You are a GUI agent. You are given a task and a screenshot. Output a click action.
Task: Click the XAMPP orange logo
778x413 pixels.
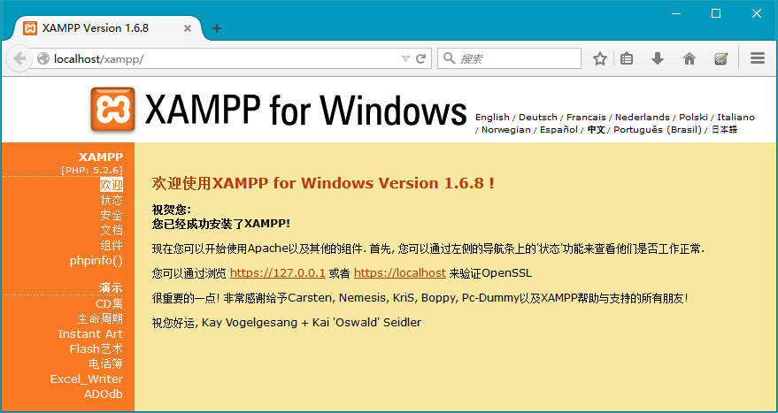112,110
